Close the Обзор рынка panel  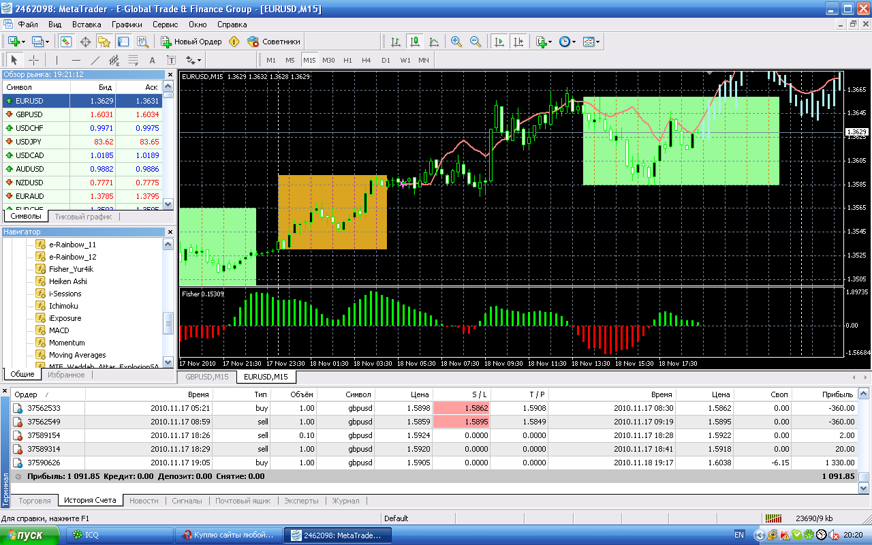(x=169, y=74)
